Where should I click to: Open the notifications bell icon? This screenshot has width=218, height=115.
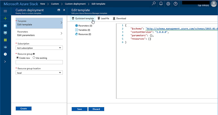161,4
